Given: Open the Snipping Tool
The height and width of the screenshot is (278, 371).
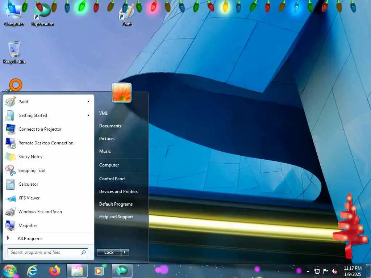Looking at the screenshot, I should coord(49,170).
